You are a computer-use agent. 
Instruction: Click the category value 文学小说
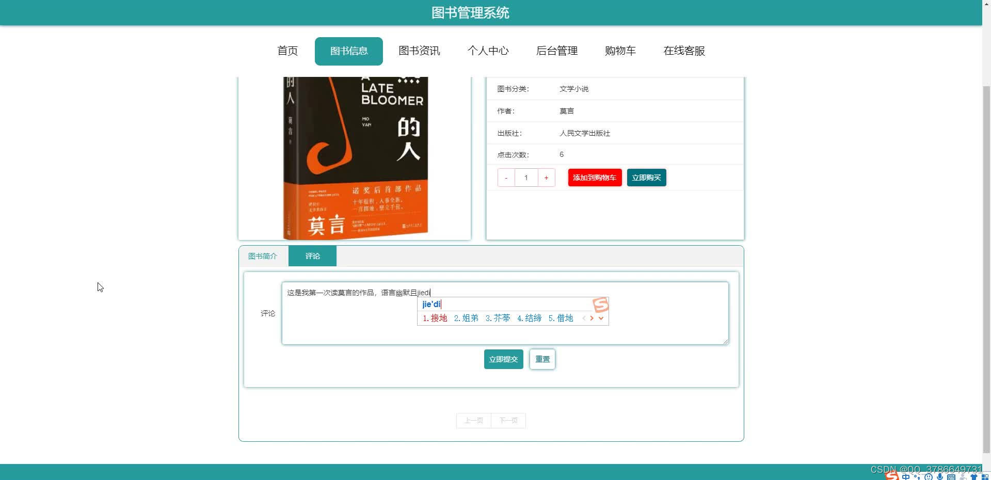click(x=574, y=89)
